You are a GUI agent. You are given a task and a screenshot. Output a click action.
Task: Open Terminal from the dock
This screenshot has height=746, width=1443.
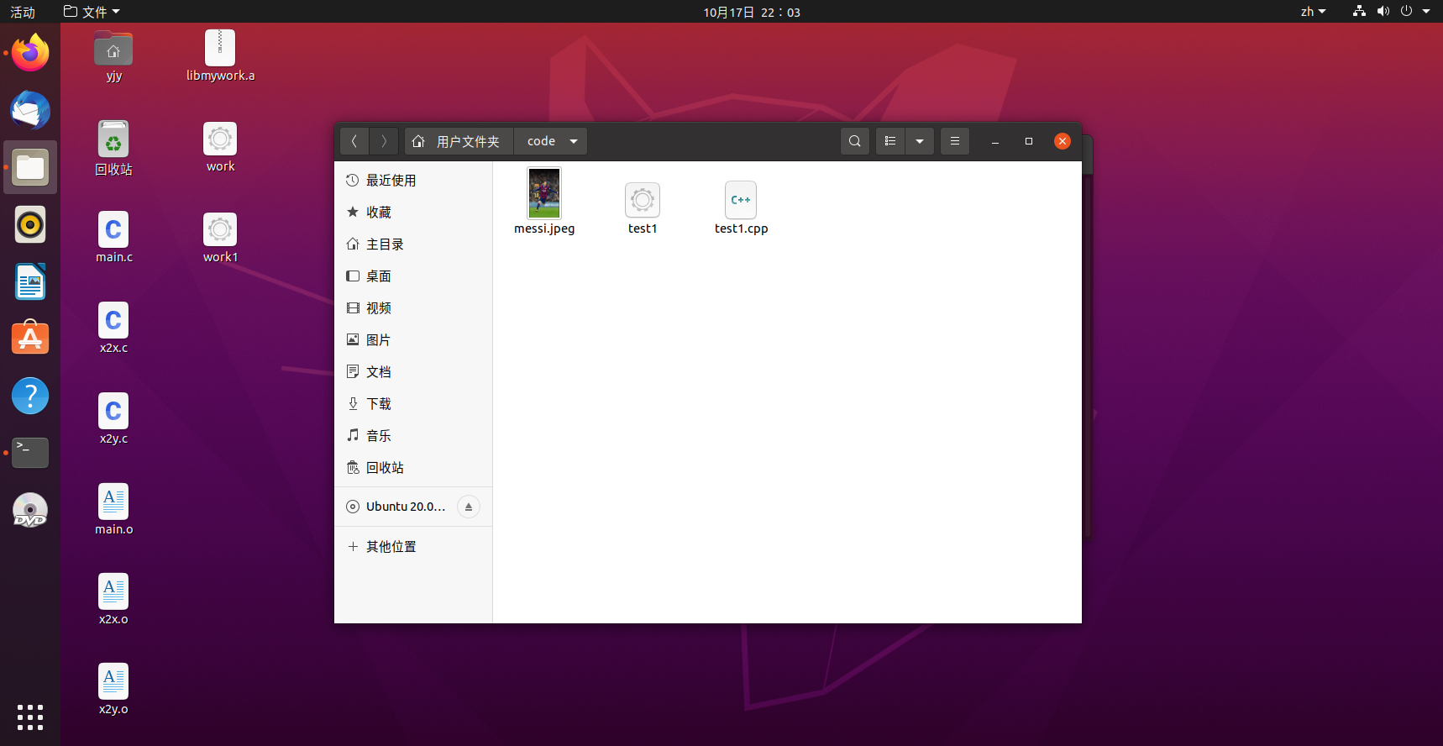[30, 453]
